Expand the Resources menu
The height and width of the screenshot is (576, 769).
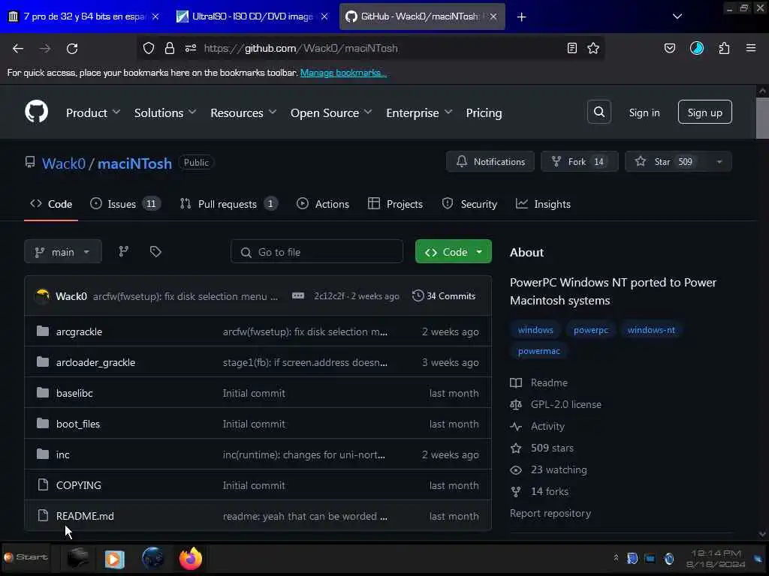243,112
